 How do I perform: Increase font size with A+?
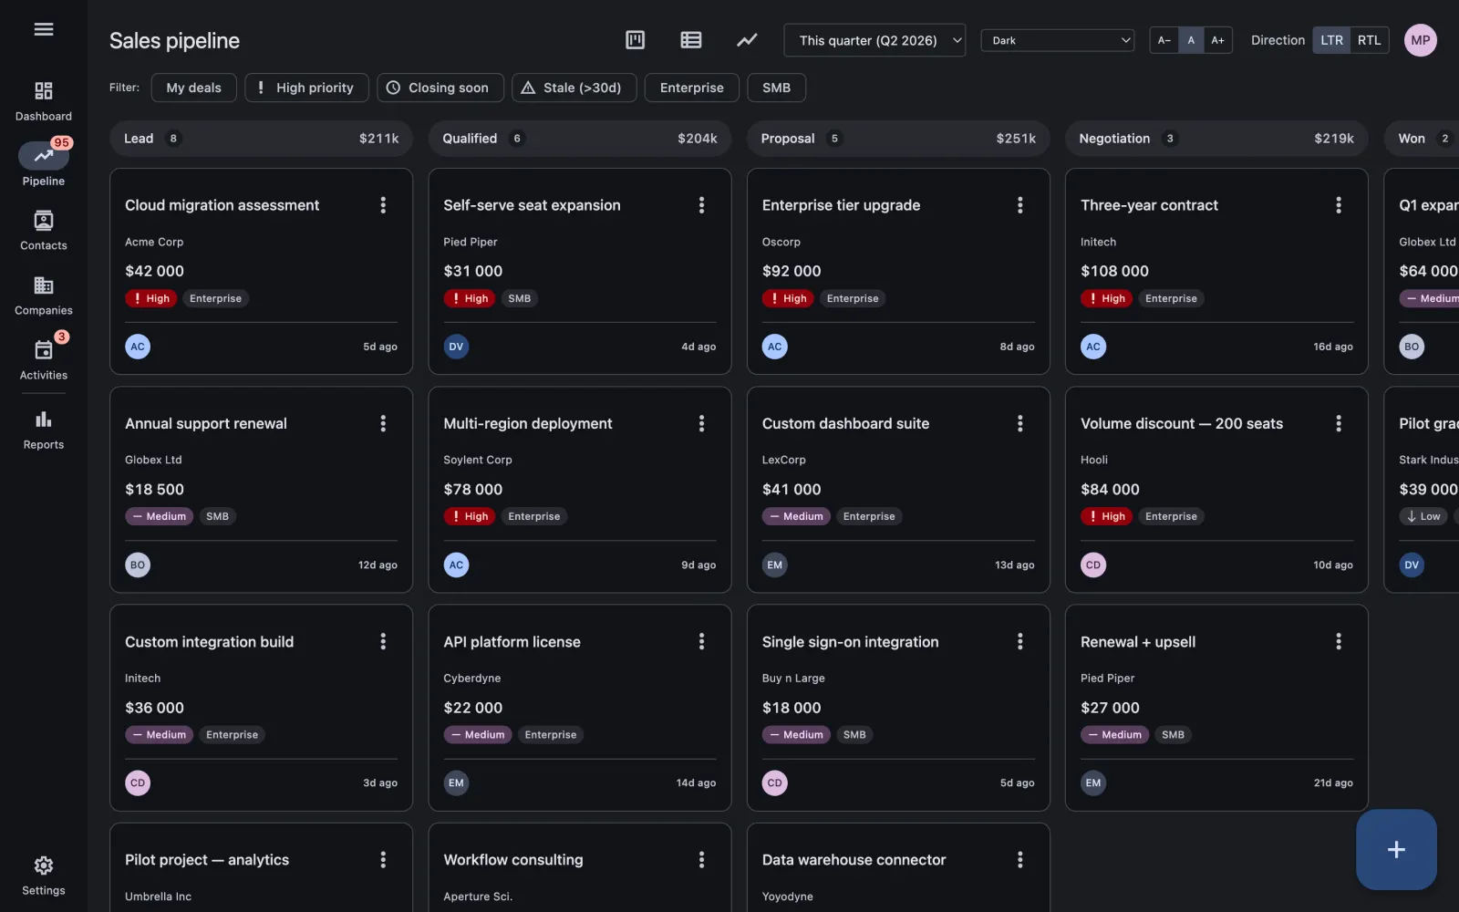[x=1217, y=40]
